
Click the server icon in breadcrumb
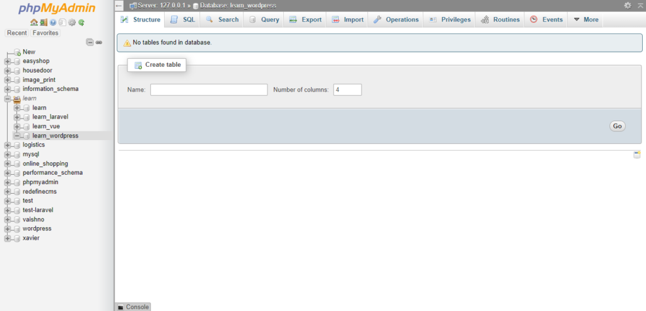coord(132,5)
